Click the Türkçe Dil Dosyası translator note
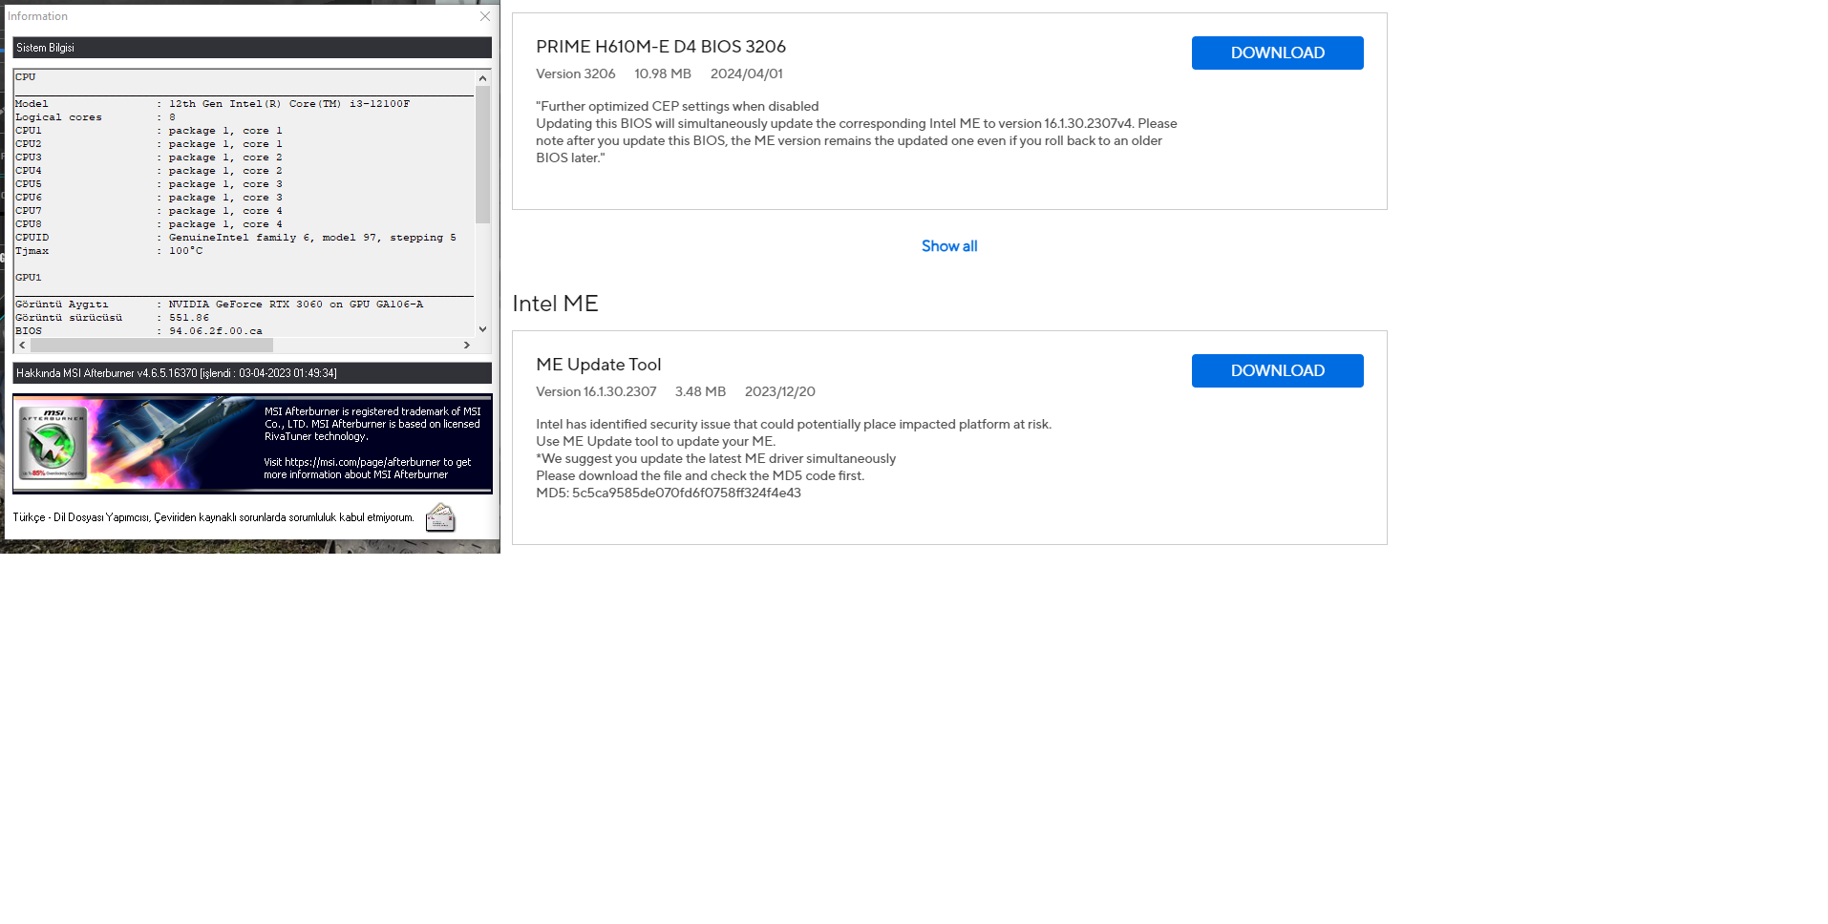Image resolution: width=1828 pixels, height=924 pixels. (214, 517)
